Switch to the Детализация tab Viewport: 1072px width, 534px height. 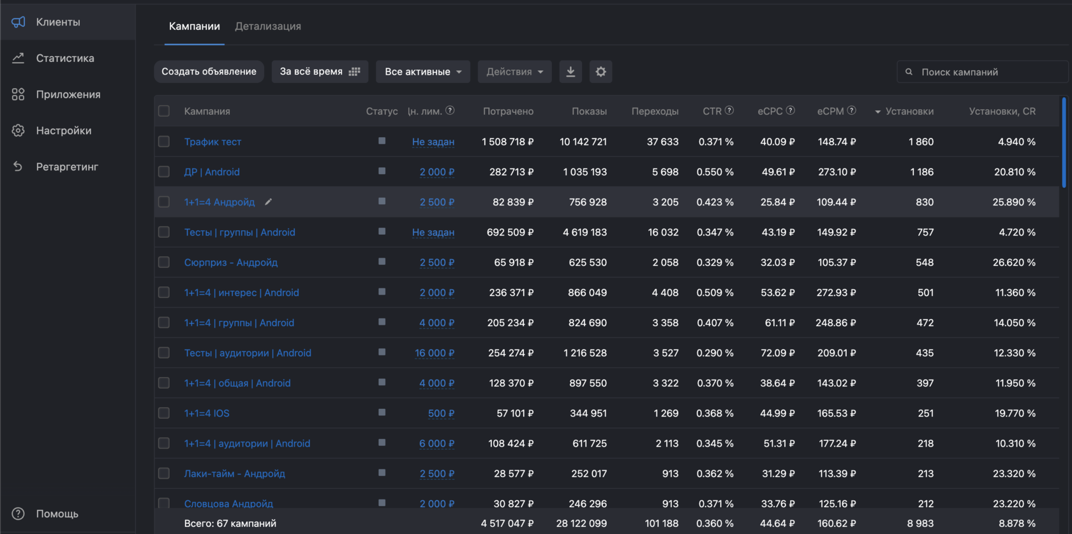click(x=268, y=26)
